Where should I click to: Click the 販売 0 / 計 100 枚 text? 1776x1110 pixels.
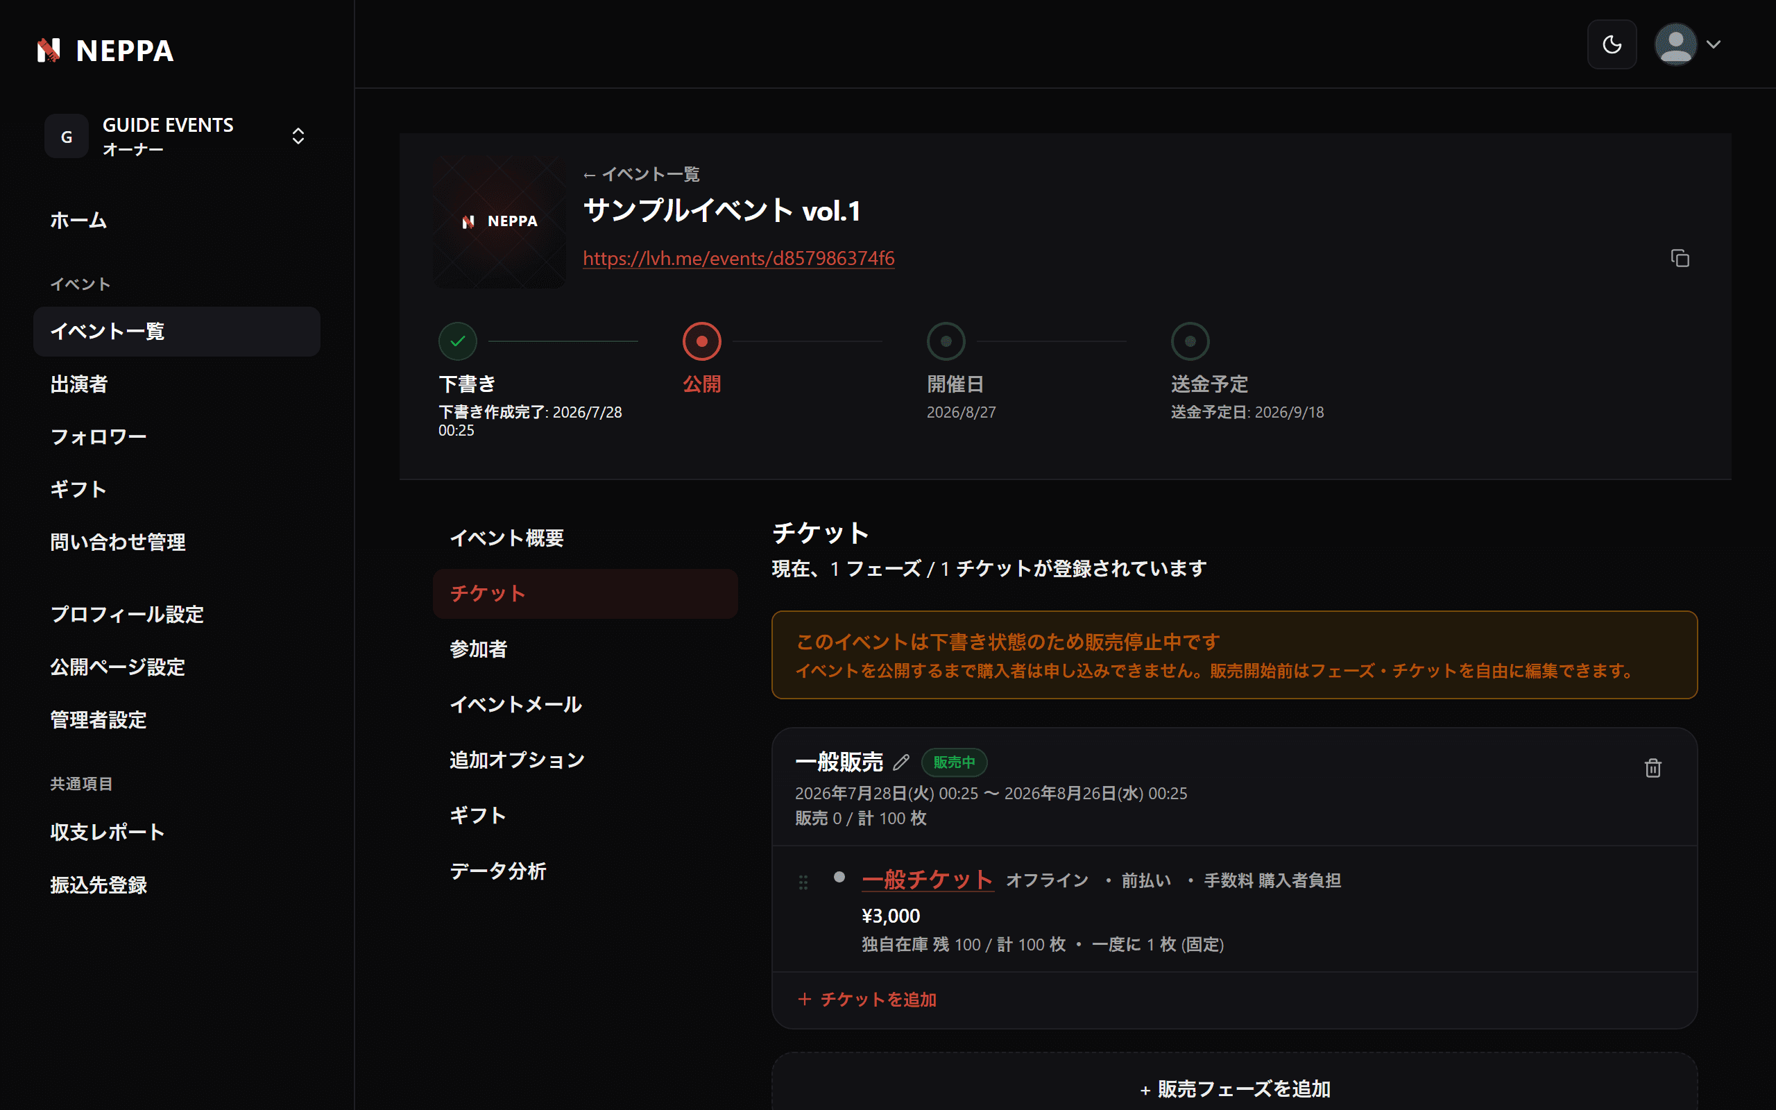861,819
